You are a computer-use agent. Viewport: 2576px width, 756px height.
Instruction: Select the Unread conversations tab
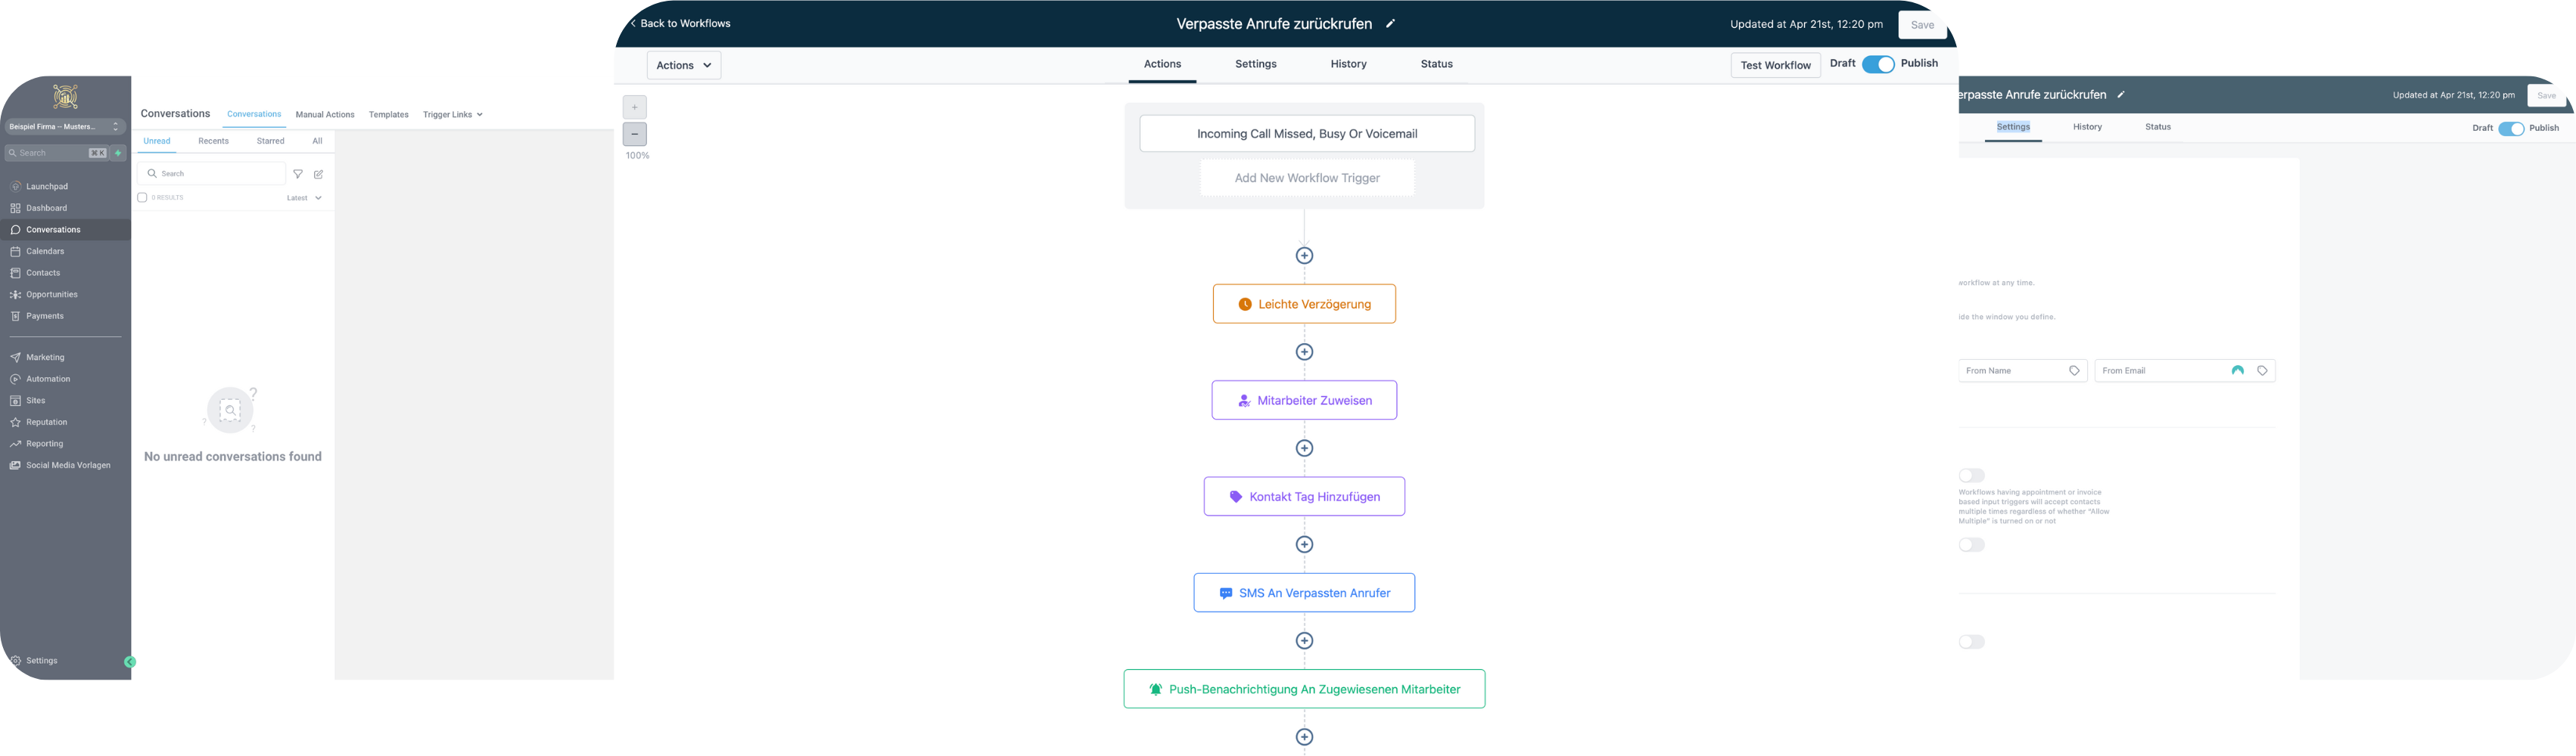click(x=157, y=141)
